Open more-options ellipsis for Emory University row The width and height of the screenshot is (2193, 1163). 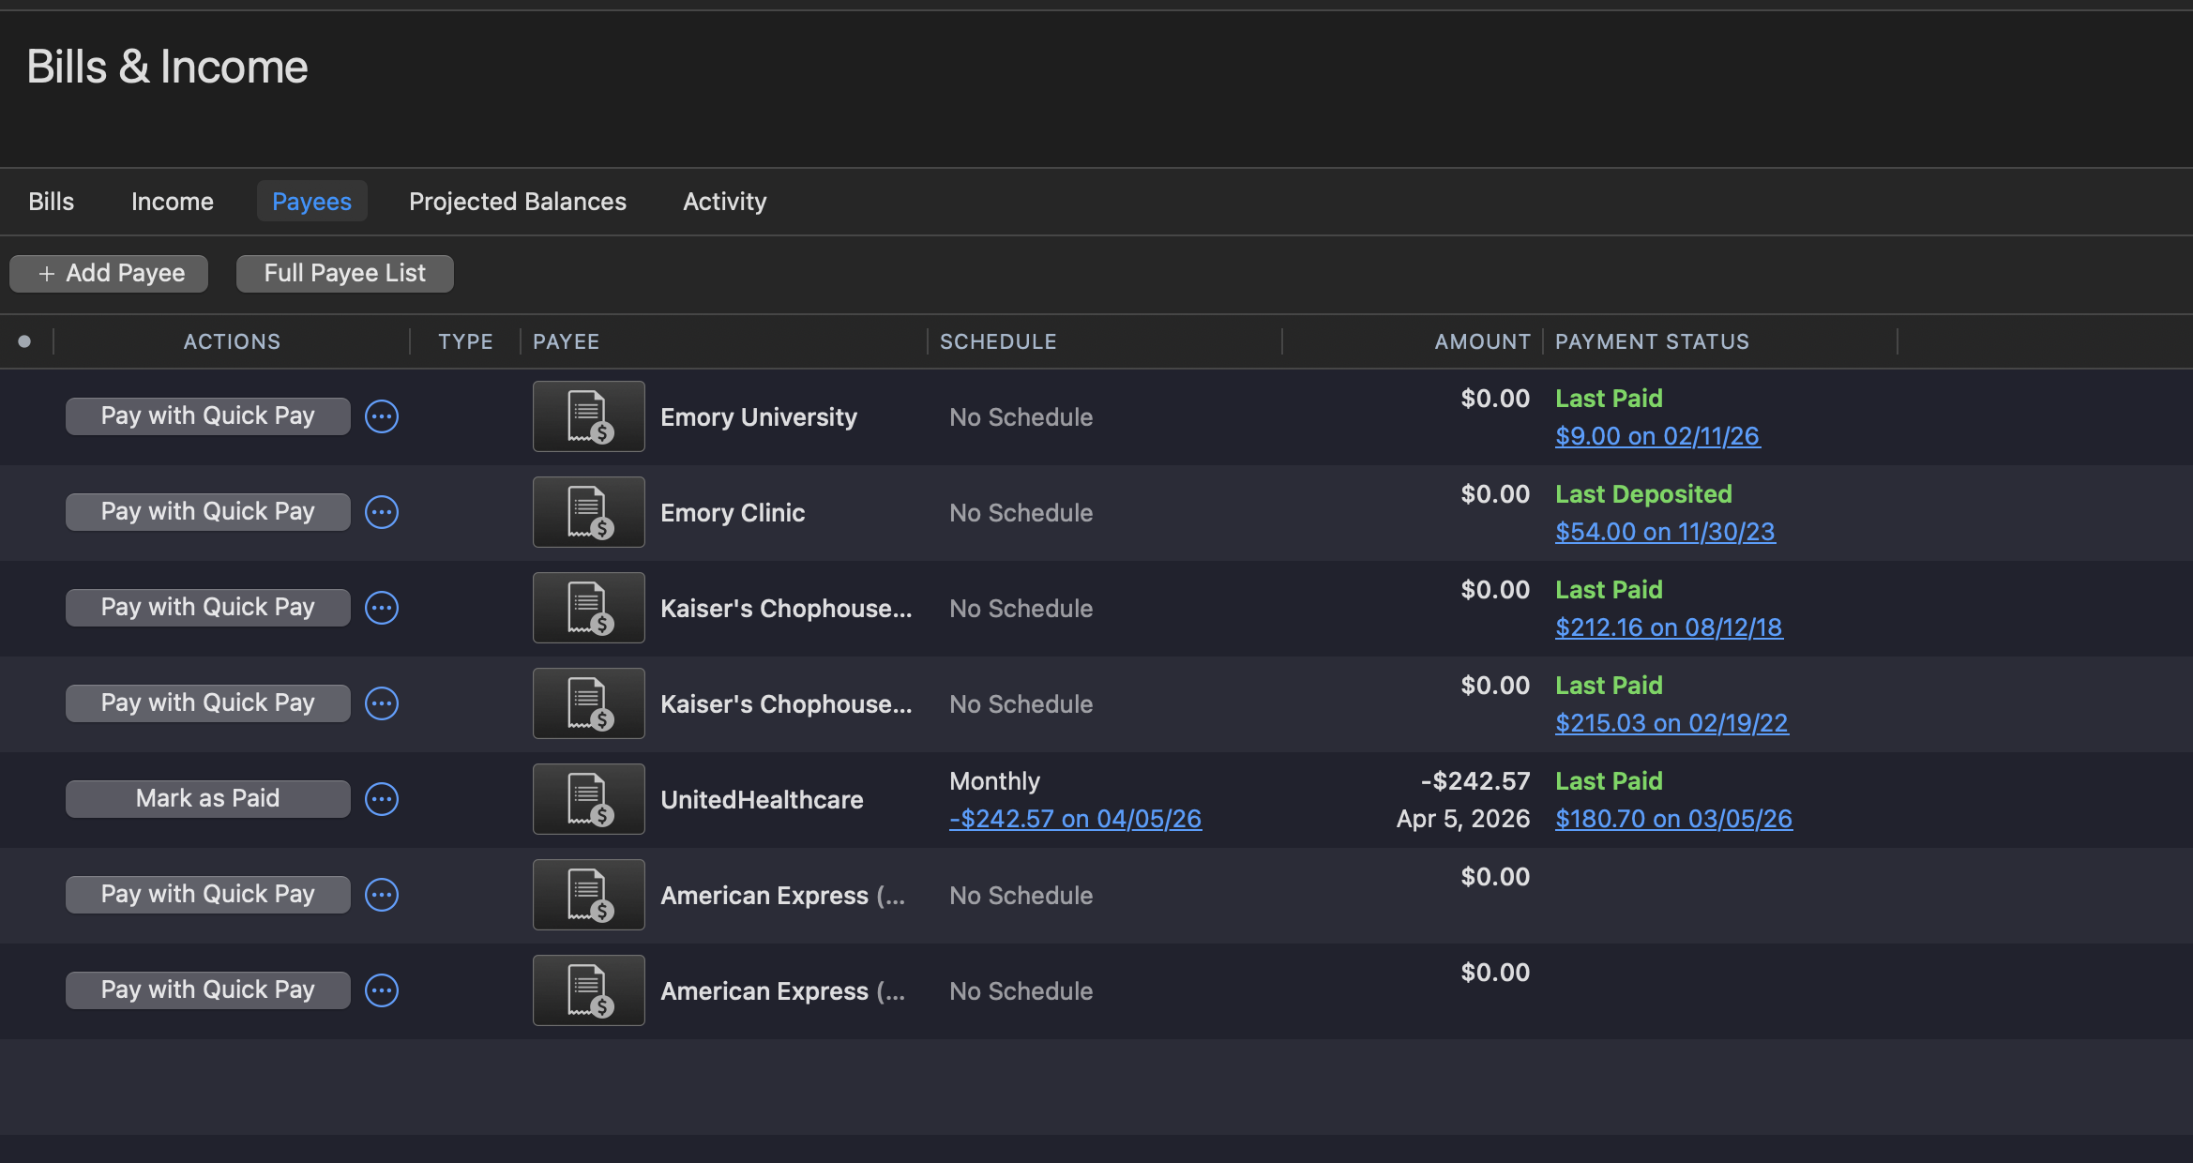tap(382, 416)
